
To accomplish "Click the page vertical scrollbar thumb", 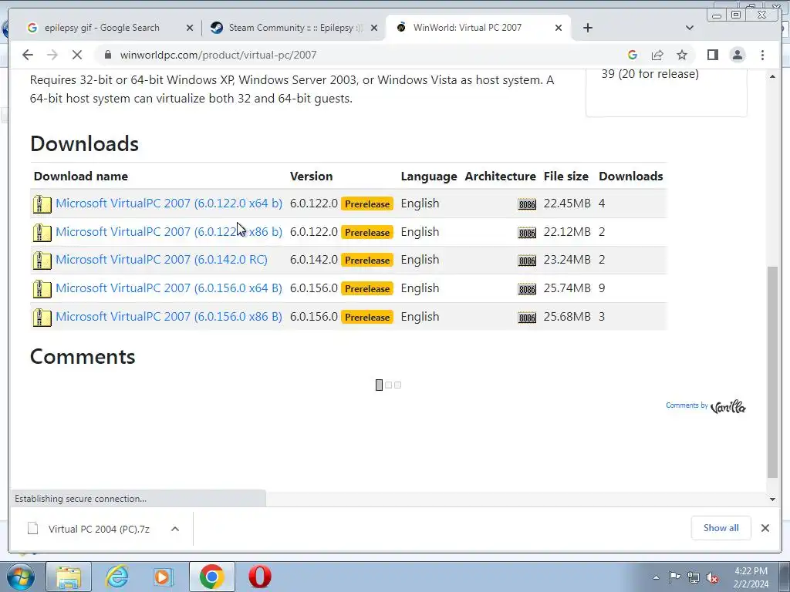I will (772, 372).
